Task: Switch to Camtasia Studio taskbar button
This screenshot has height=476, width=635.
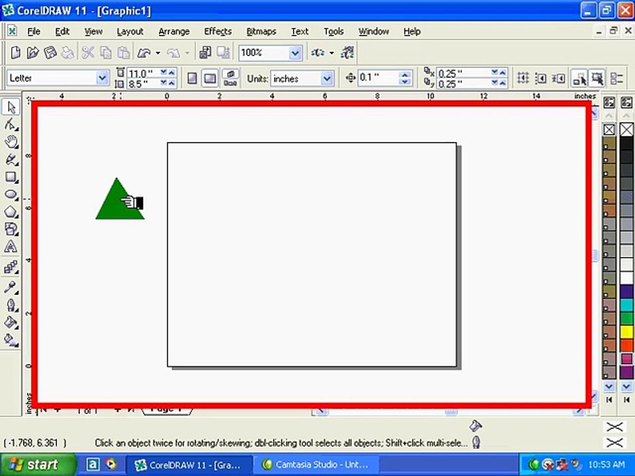Action: tap(317, 464)
